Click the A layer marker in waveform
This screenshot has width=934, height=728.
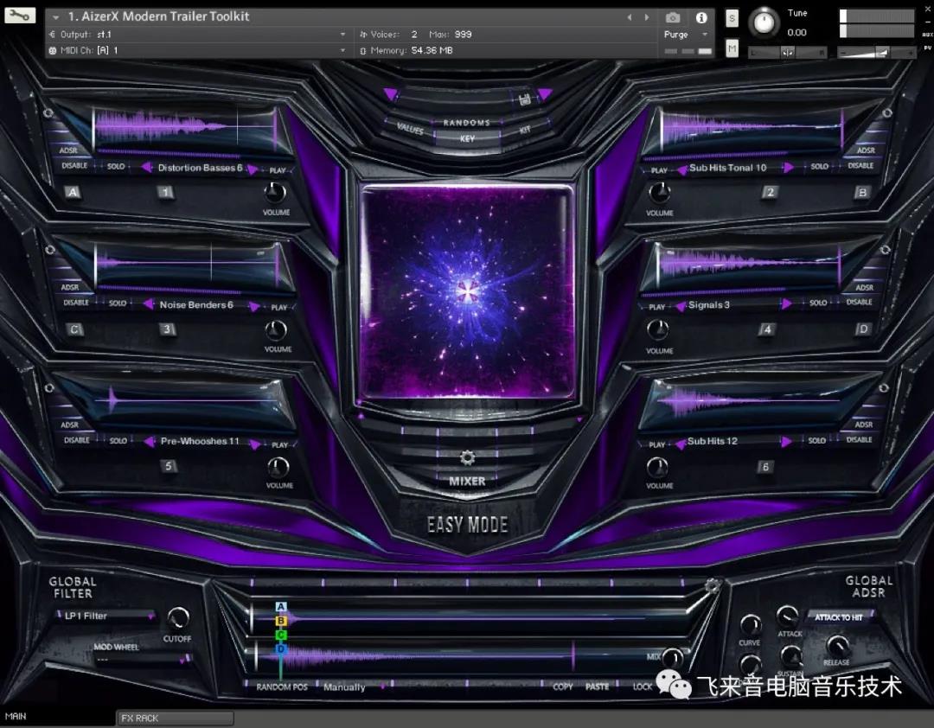click(x=281, y=607)
